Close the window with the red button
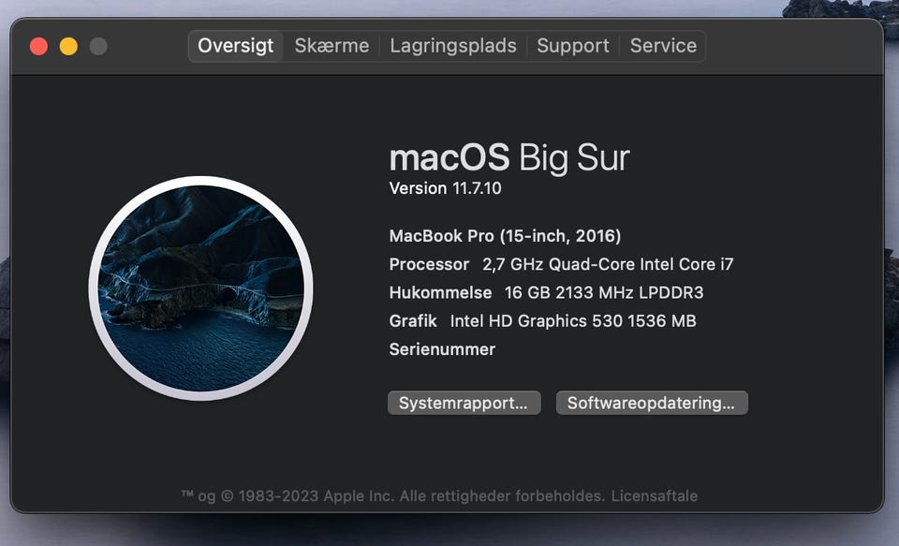Screen dimensions: 899x546 [x=39, y=46]
